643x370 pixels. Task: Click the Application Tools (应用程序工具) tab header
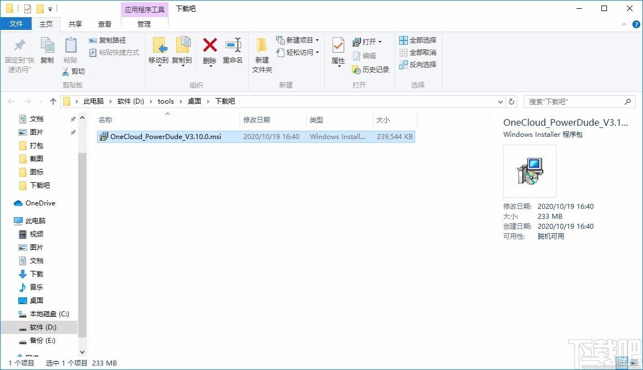coord(144,9)
